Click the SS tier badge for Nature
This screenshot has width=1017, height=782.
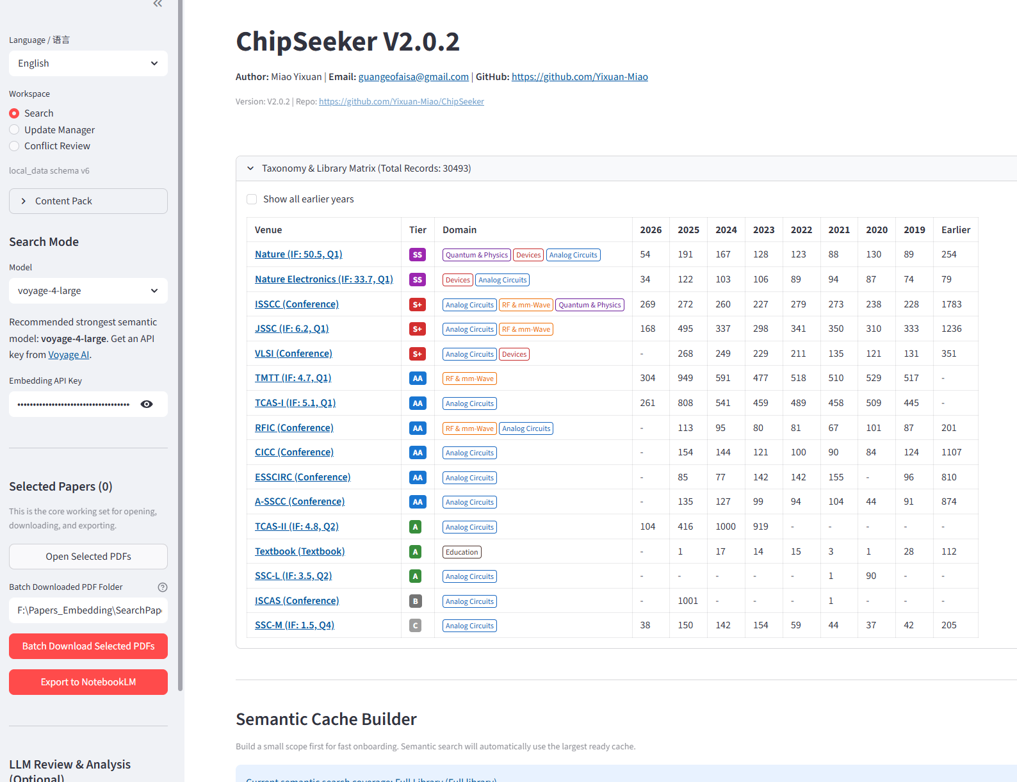click(418, 255)
